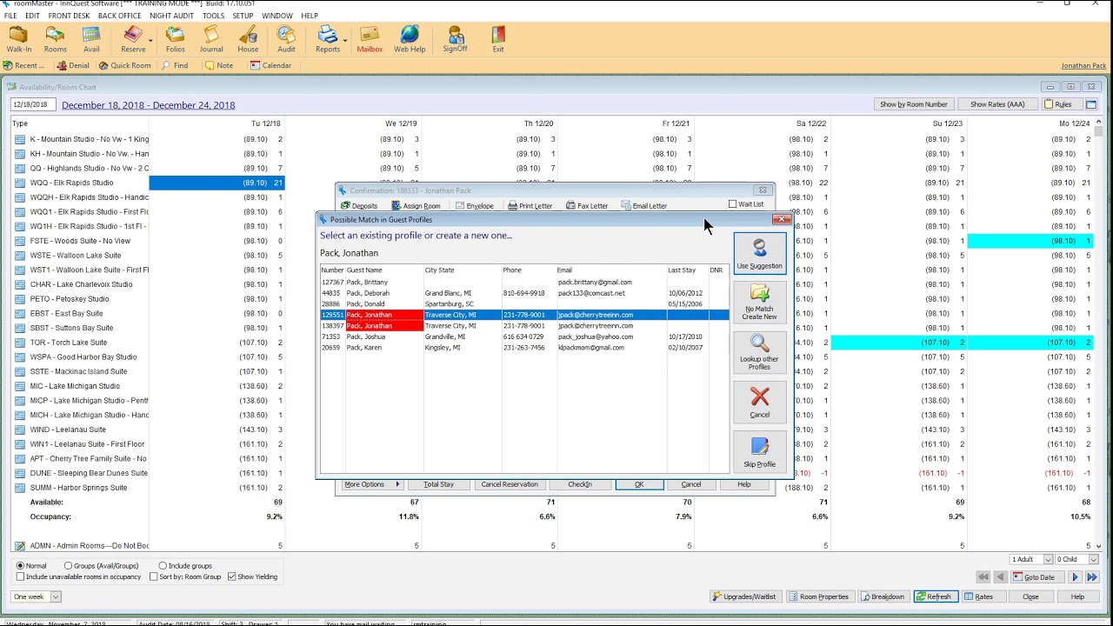Screen dimensions: 1113x626
Task: Open the Mailbox icon
Action: pos(370,39)
